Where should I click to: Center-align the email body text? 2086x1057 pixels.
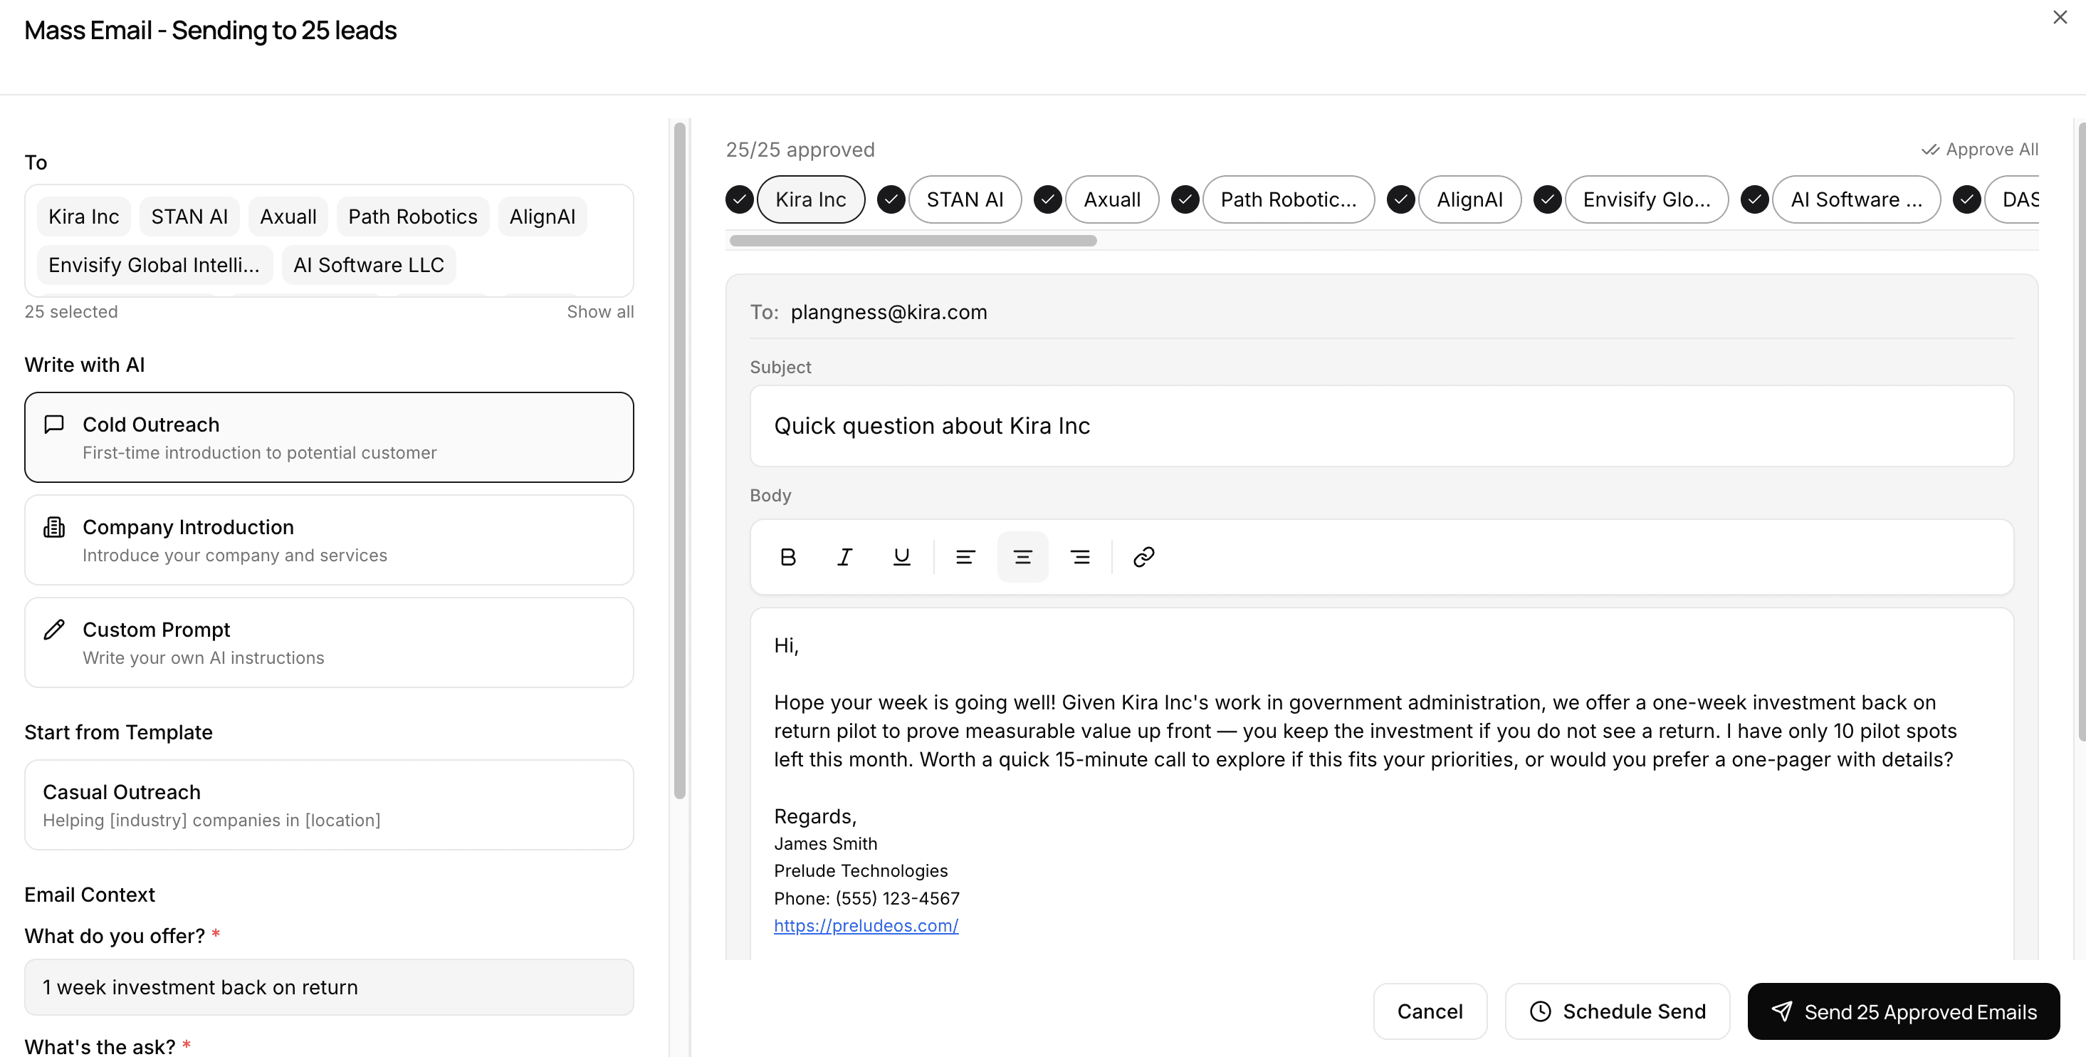point(1022,556)
